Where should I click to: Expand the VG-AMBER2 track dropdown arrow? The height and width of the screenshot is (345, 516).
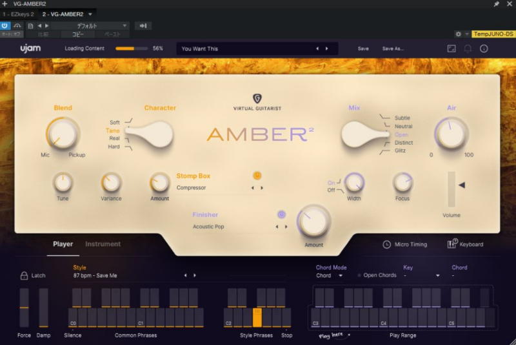(x=90, y=14)
